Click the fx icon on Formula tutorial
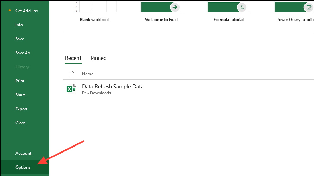Image resolution: width=314 pixels, height=176 pixels. pos(242,7)
